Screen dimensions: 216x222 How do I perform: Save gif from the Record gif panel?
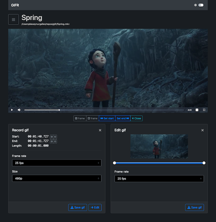point(78,207)
